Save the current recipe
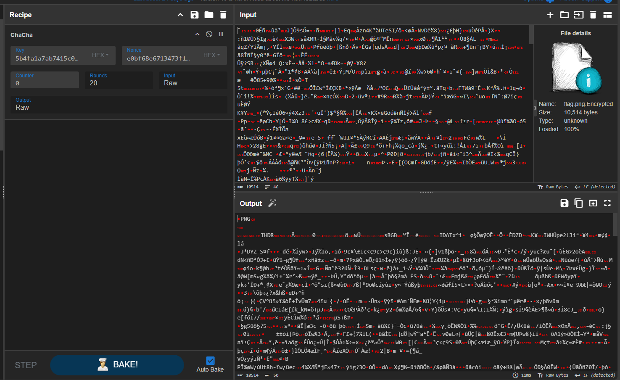 click(x=194, y=15)
